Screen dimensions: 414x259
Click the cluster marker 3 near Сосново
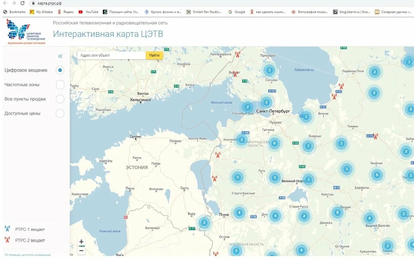[269, 71]
